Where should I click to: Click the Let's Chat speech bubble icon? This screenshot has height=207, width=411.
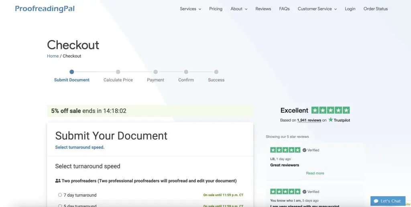pyautogui.click(x=376, y=201)
